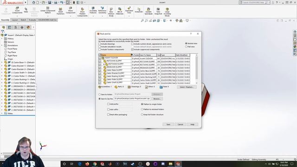The height and width of the screenshot is (167, 297).
Task: Click the Select / Replace button
Action: coord(187,87)
